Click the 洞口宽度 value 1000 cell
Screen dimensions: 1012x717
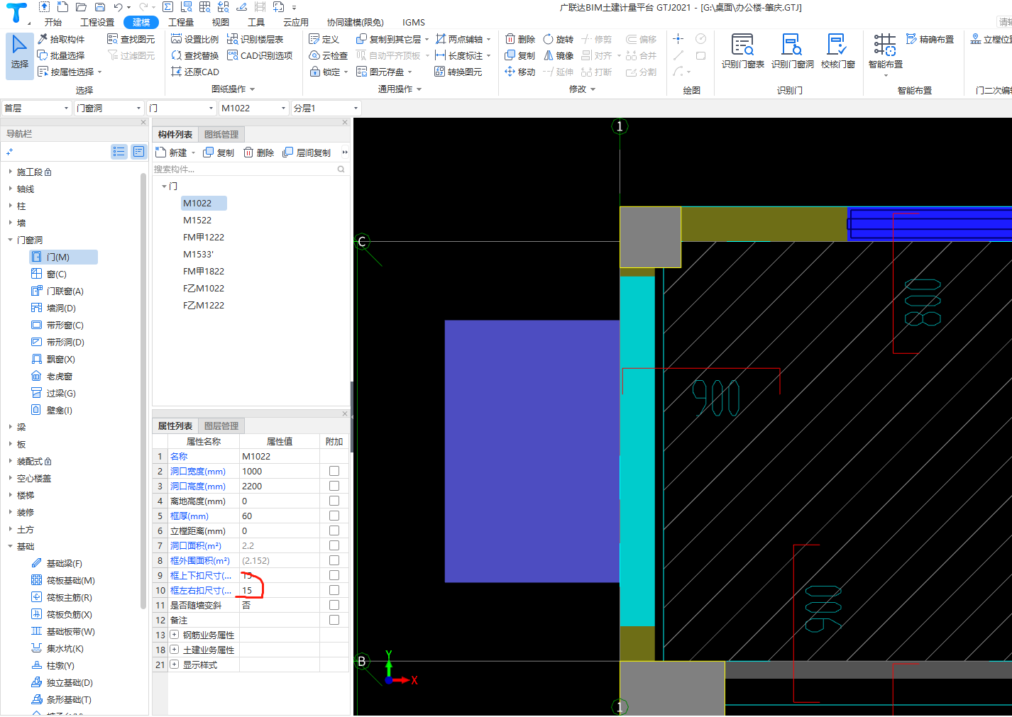click(x=280, y=471)
